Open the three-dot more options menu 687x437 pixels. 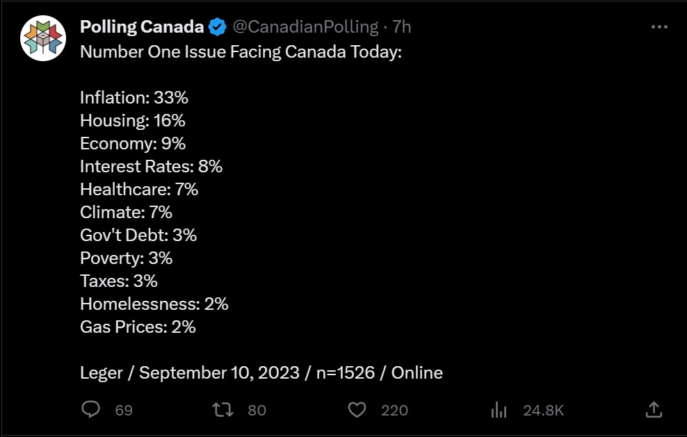tap(659, 27)
